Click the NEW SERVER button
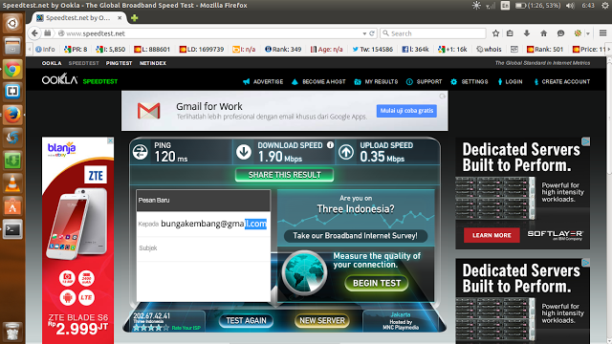The width and height of the screenshot is (612, 344). (x=322, y=321)
